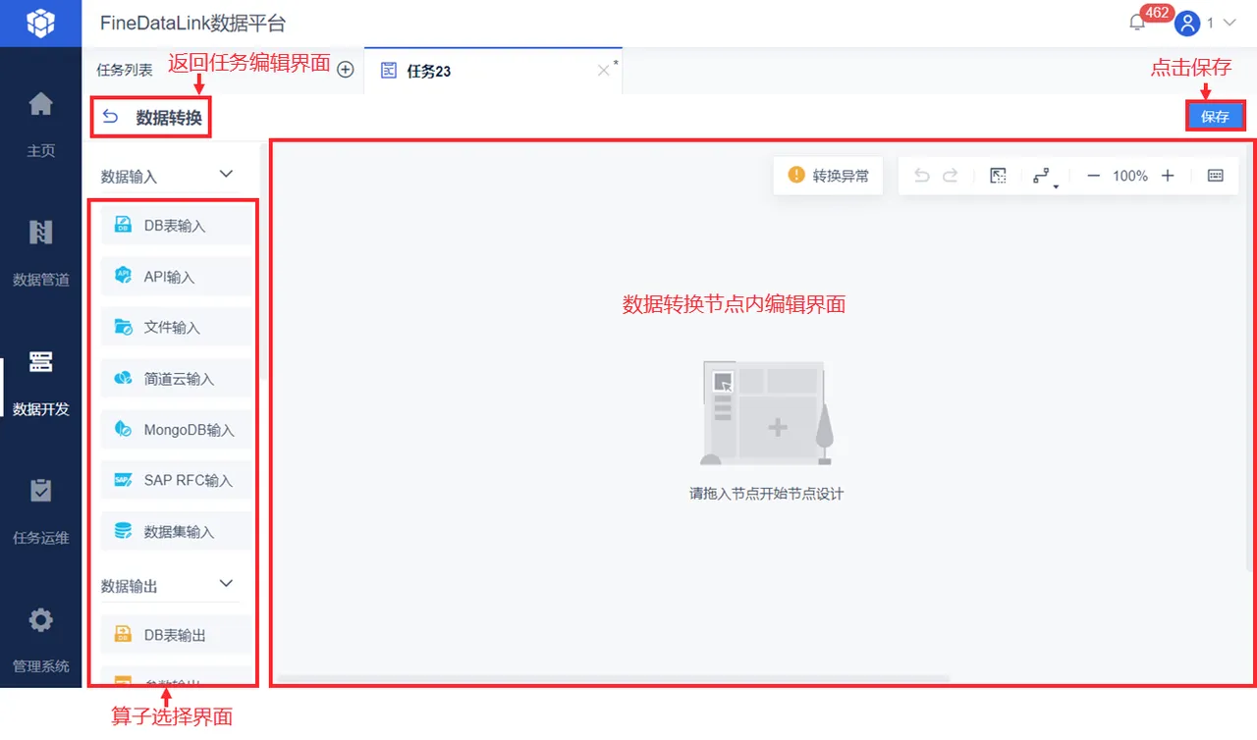Redo the canvas action
Screen dimensions: 1257x740
(x=950, y=176)
